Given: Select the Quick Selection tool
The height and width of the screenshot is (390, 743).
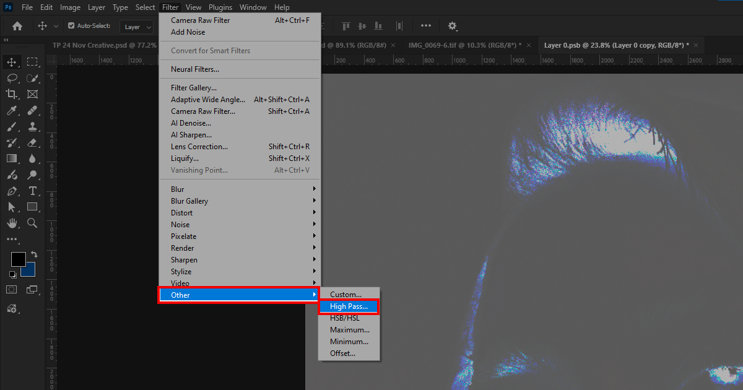Looking at the screenshot, I should (x=32, y=78).
